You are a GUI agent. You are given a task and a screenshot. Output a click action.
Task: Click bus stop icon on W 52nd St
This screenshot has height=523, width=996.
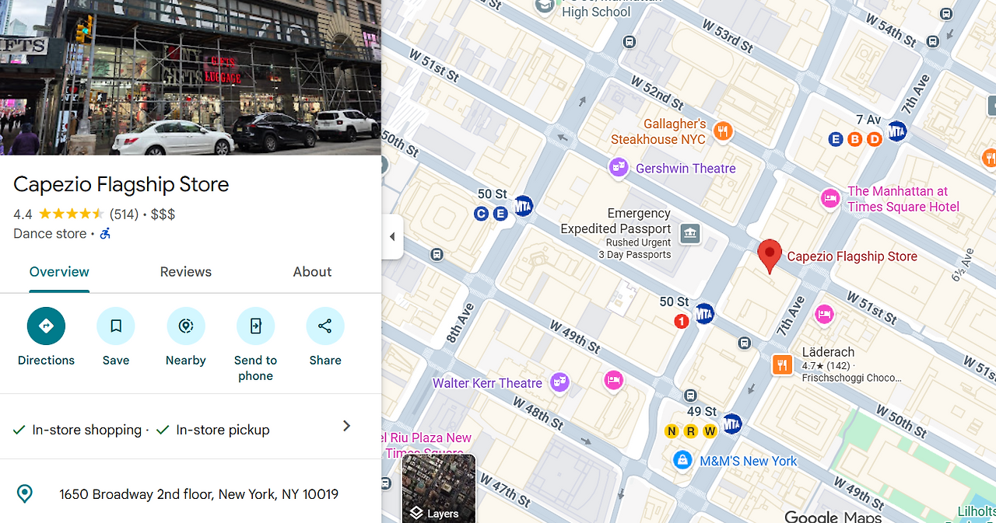pyautogui.click(x=630, y=42)
